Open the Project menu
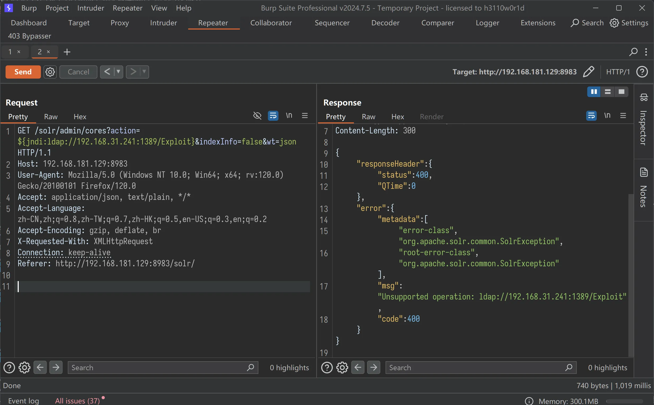 click(x=57, y=8)
